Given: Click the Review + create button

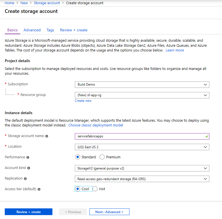Looking at the screenshot, I should [29, 212].
